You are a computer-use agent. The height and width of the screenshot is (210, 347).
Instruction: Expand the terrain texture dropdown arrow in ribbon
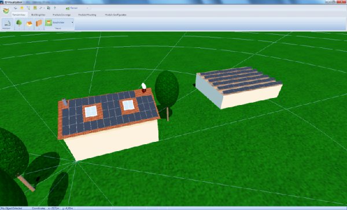[72, 22]
